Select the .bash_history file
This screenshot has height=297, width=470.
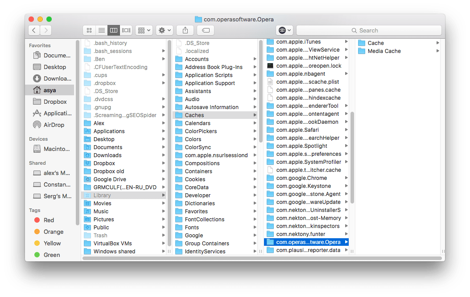(x=124, y=43)
